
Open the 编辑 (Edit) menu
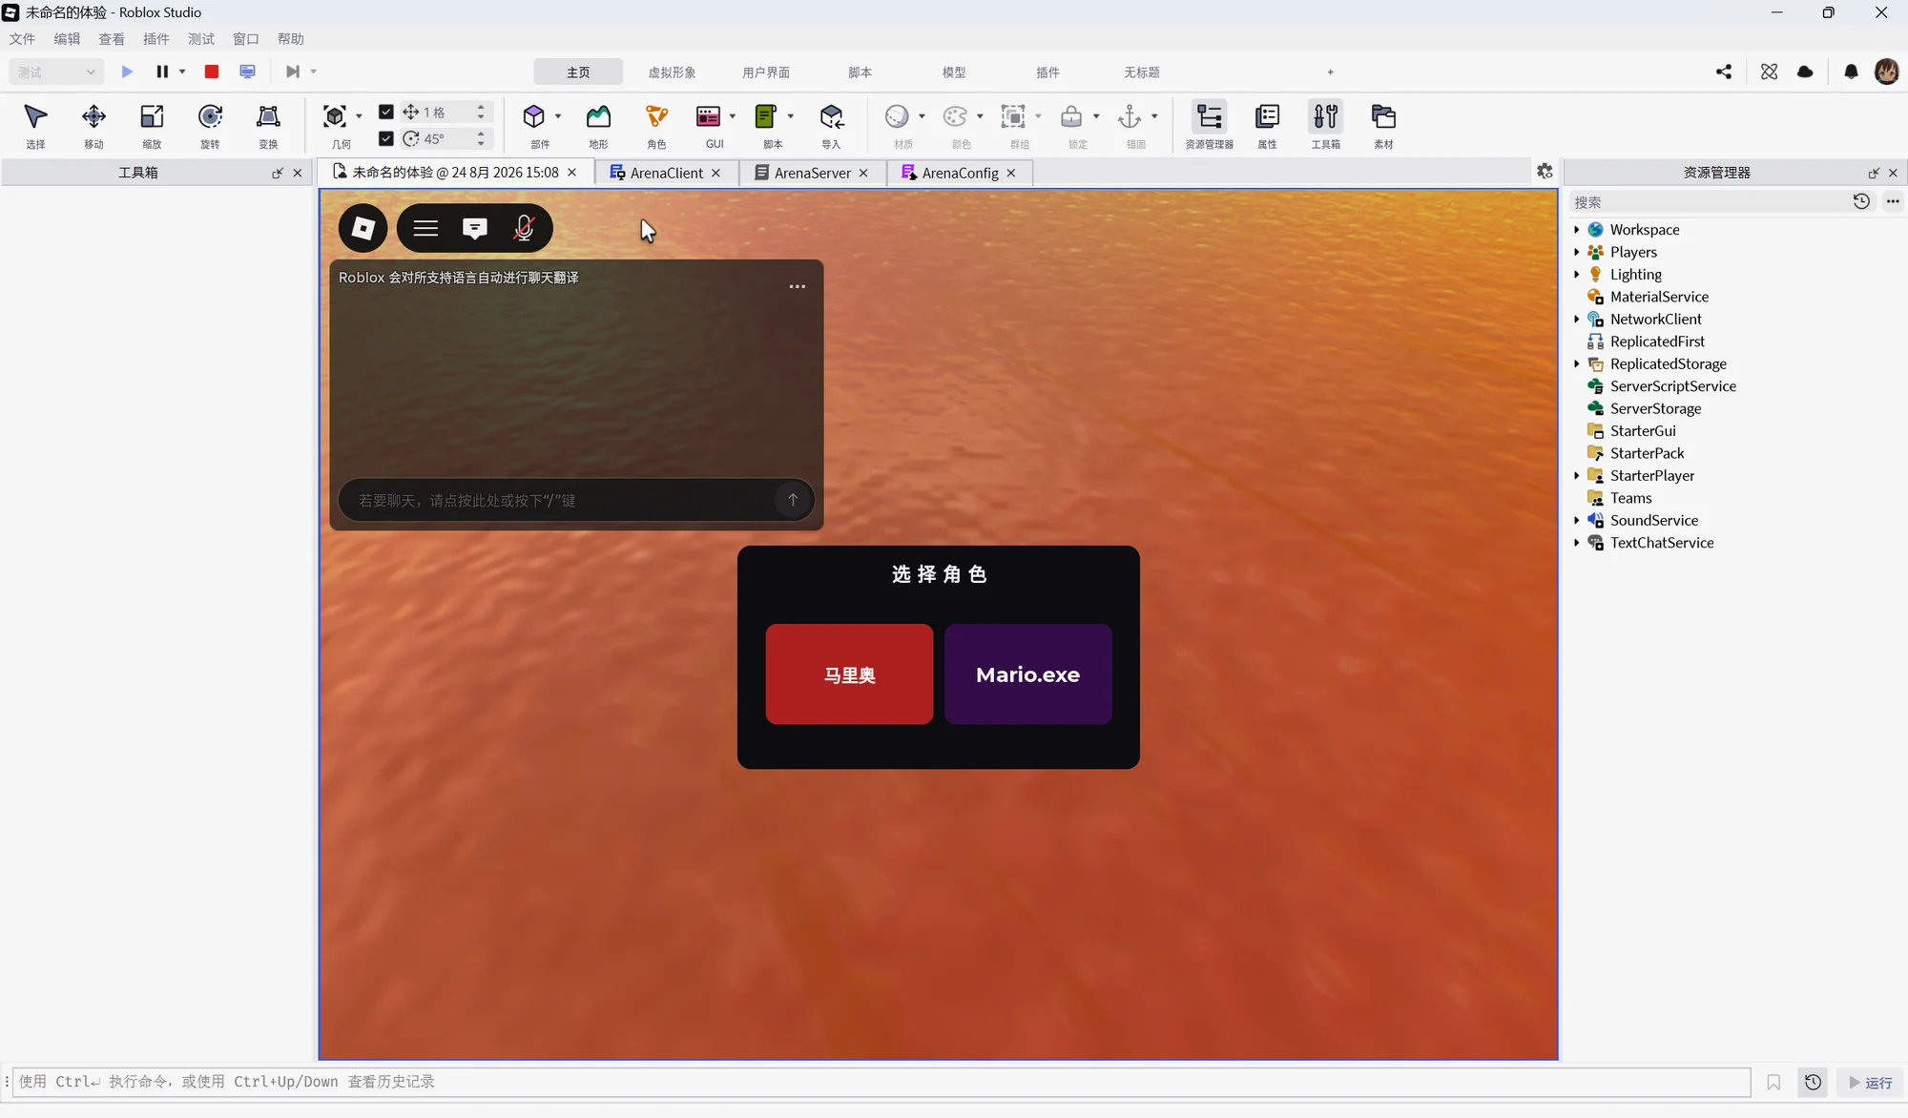pyautogui.click(x=67, y=39)
